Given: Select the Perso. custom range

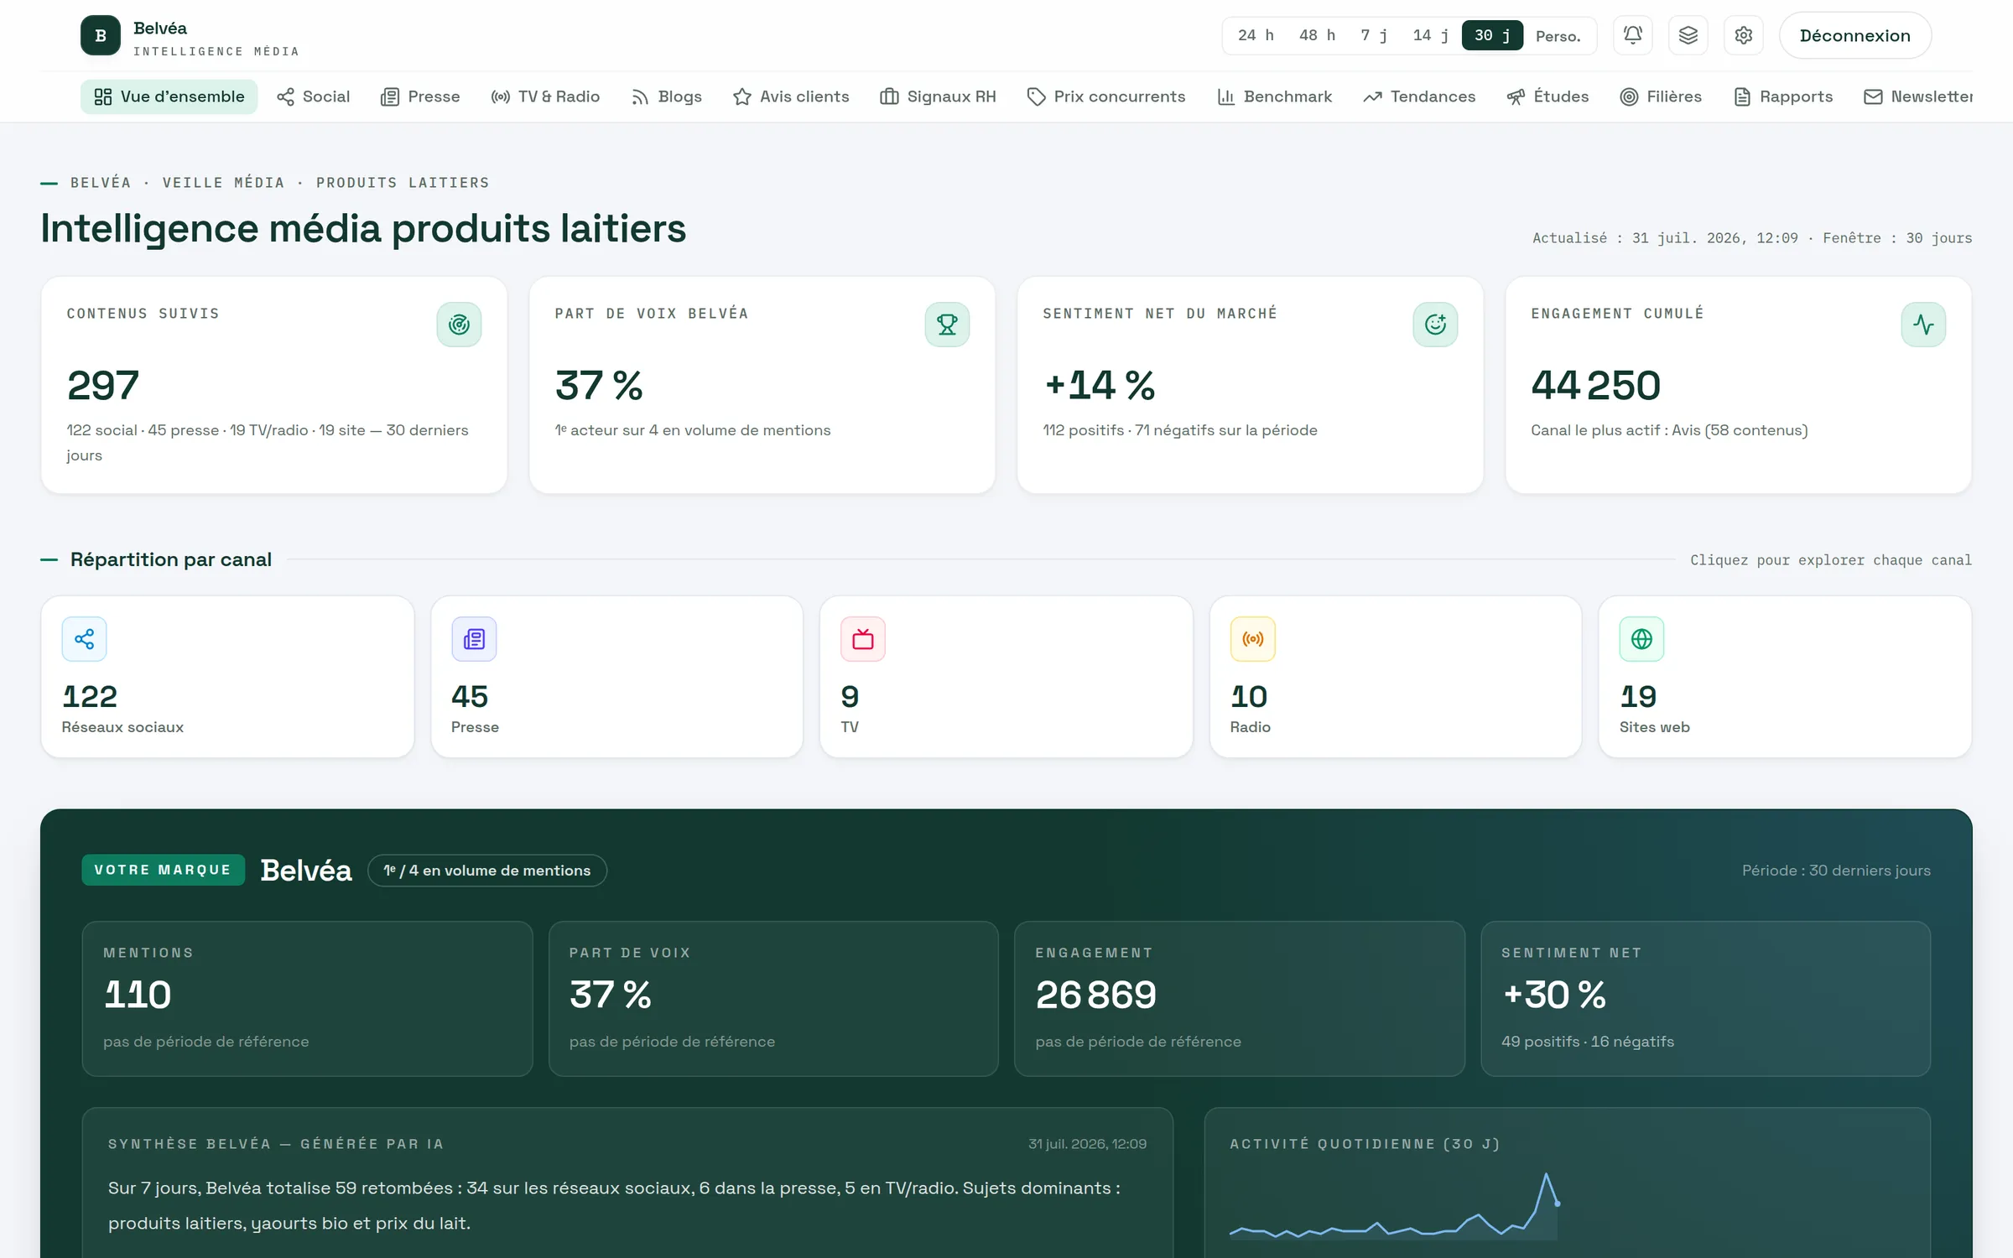Looking at the screenshot, I should (1558, 35).
